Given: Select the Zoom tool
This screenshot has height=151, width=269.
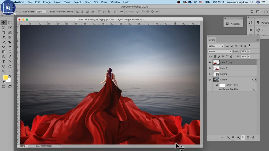Looking at the screenshot, I should [3, 71].
